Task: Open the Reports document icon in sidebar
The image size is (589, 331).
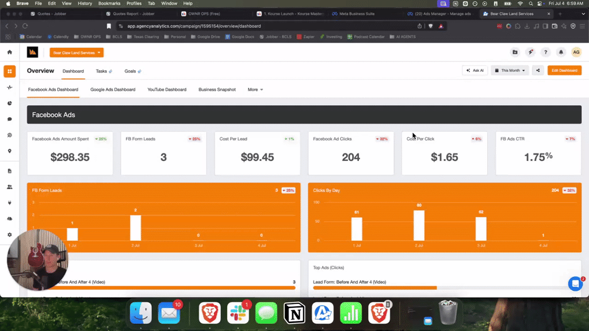Action: point(9,171)
